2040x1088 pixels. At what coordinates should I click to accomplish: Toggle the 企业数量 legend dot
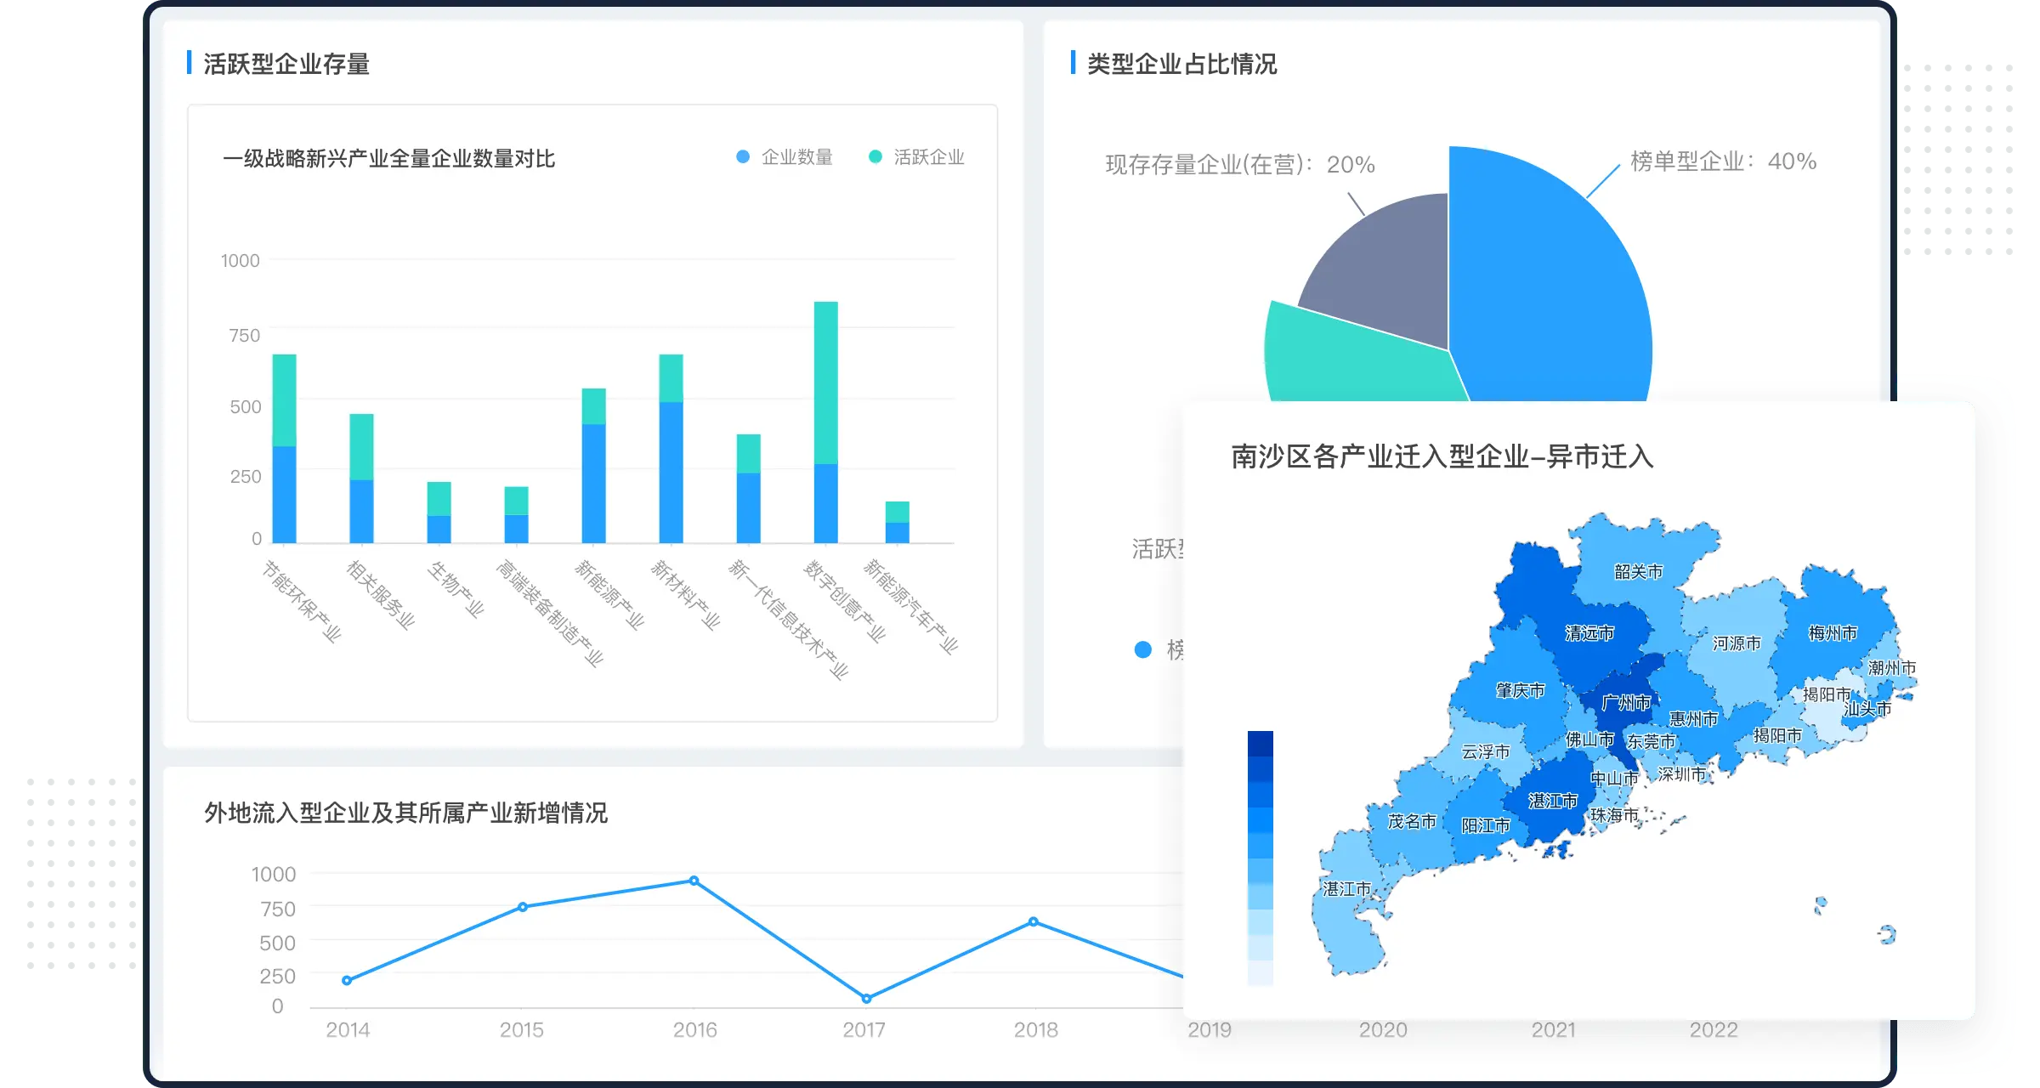pos(743,157)
